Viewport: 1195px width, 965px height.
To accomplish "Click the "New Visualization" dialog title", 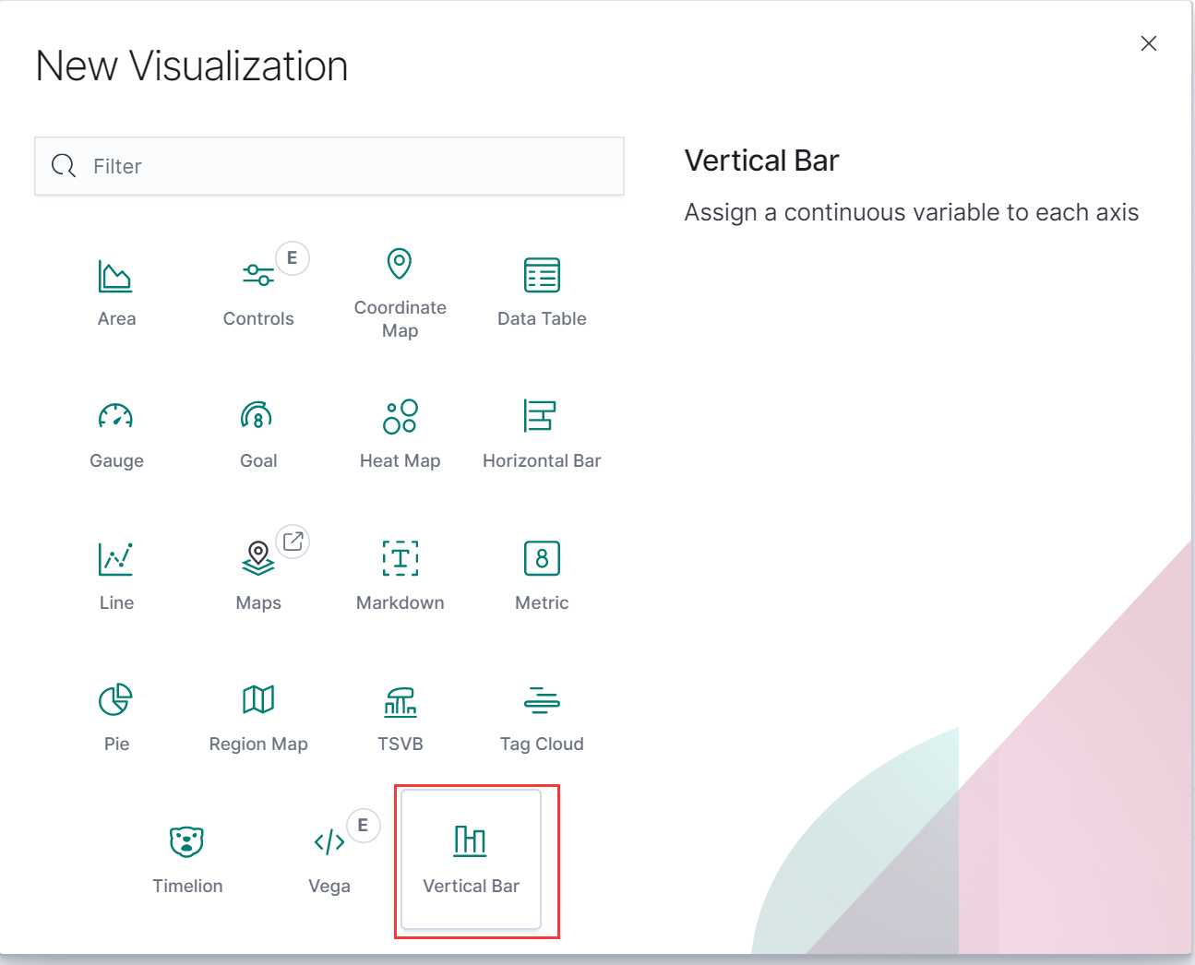I will [192, 66].
